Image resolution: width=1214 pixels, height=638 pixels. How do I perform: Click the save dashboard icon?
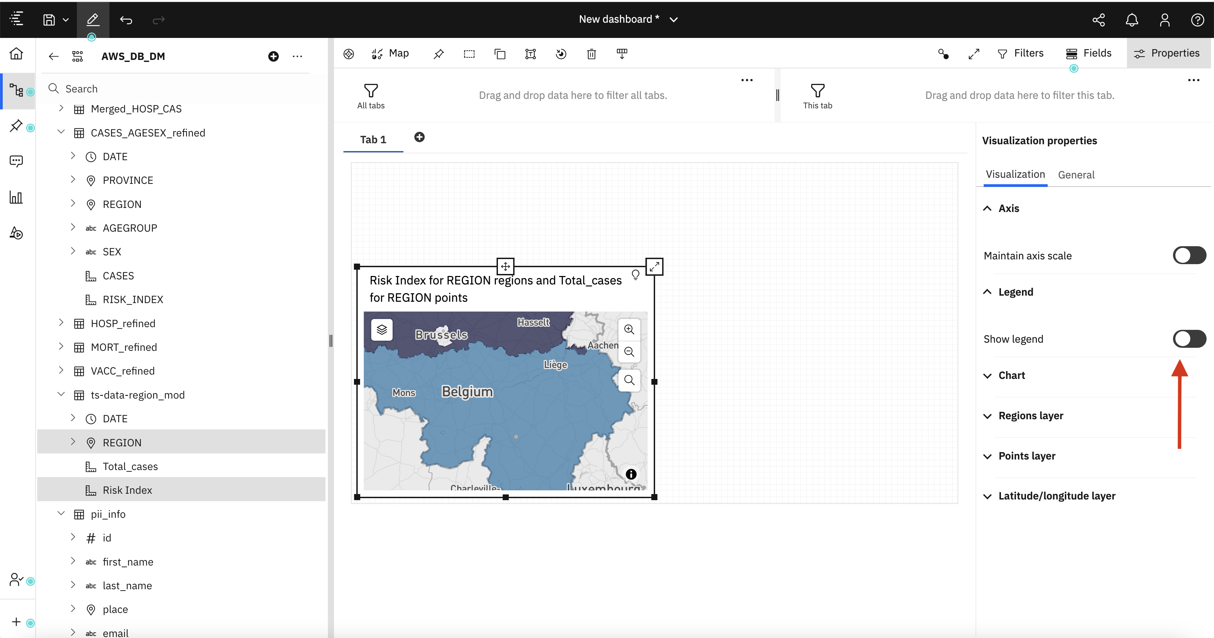click(x=49, y=19)
